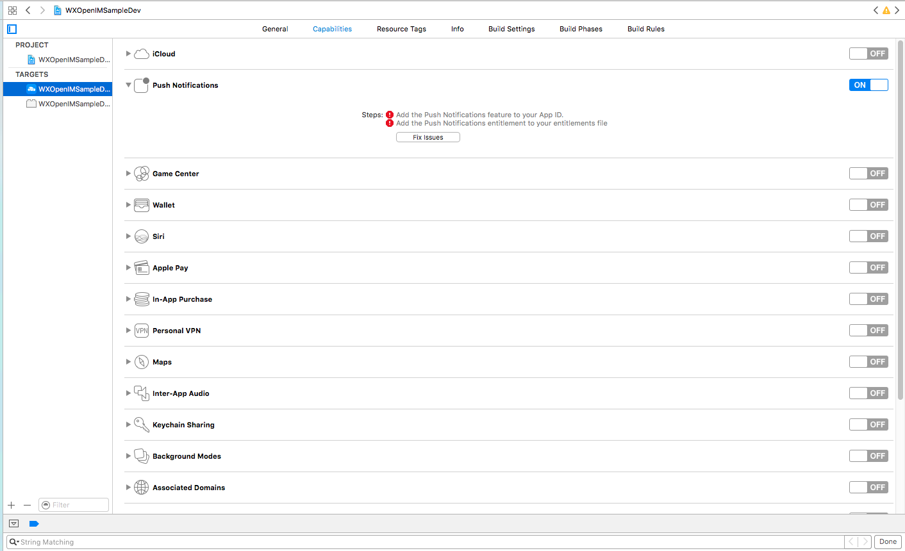Expand the Keychain Sharing section
This screenshot has height=551, width=905.
pyautogui.click(x=128, y=425)
